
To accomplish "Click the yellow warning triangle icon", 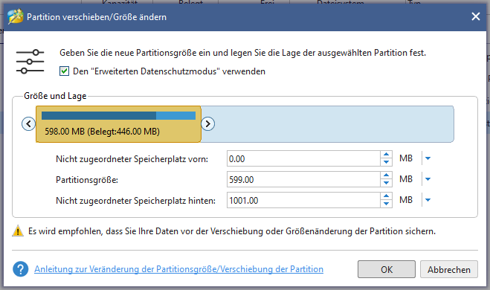I will click(x=18, y=231).
